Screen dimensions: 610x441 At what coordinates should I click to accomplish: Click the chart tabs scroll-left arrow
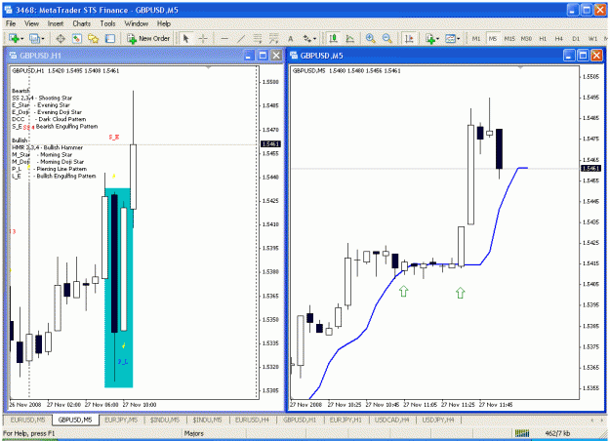592,421
